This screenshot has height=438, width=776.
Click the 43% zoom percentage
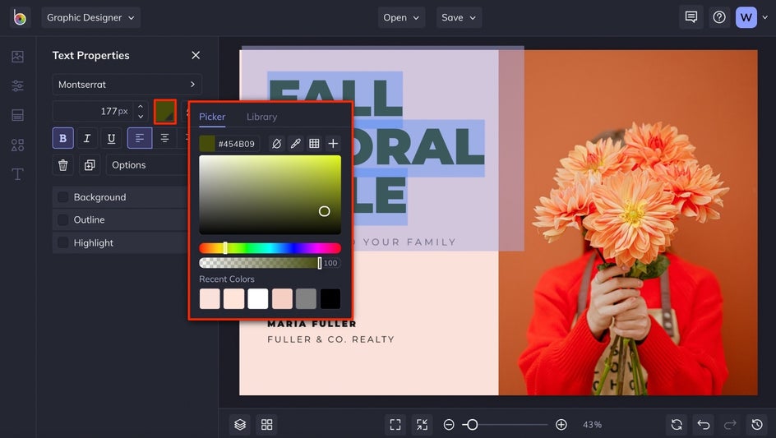click(592, 425)
